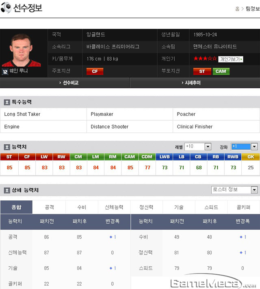
Task: Click the 스피드 stat row label
Action: tap(145, 268)
